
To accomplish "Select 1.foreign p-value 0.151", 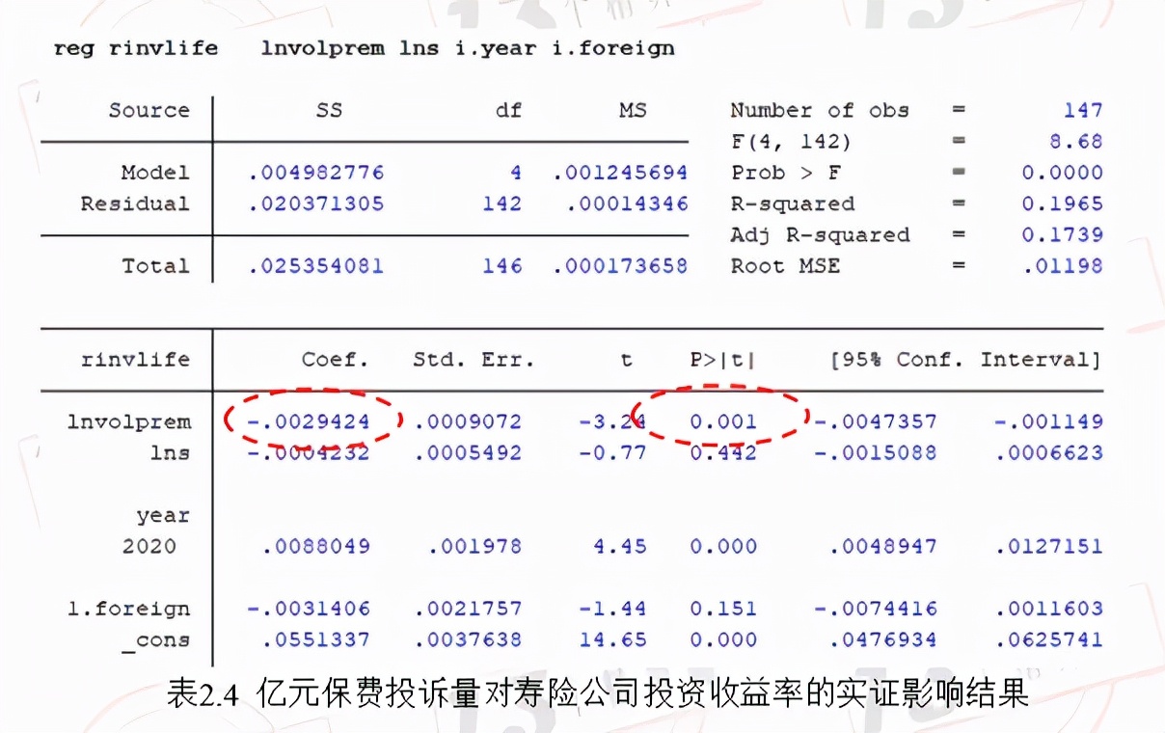I will [x=723, y=609].
